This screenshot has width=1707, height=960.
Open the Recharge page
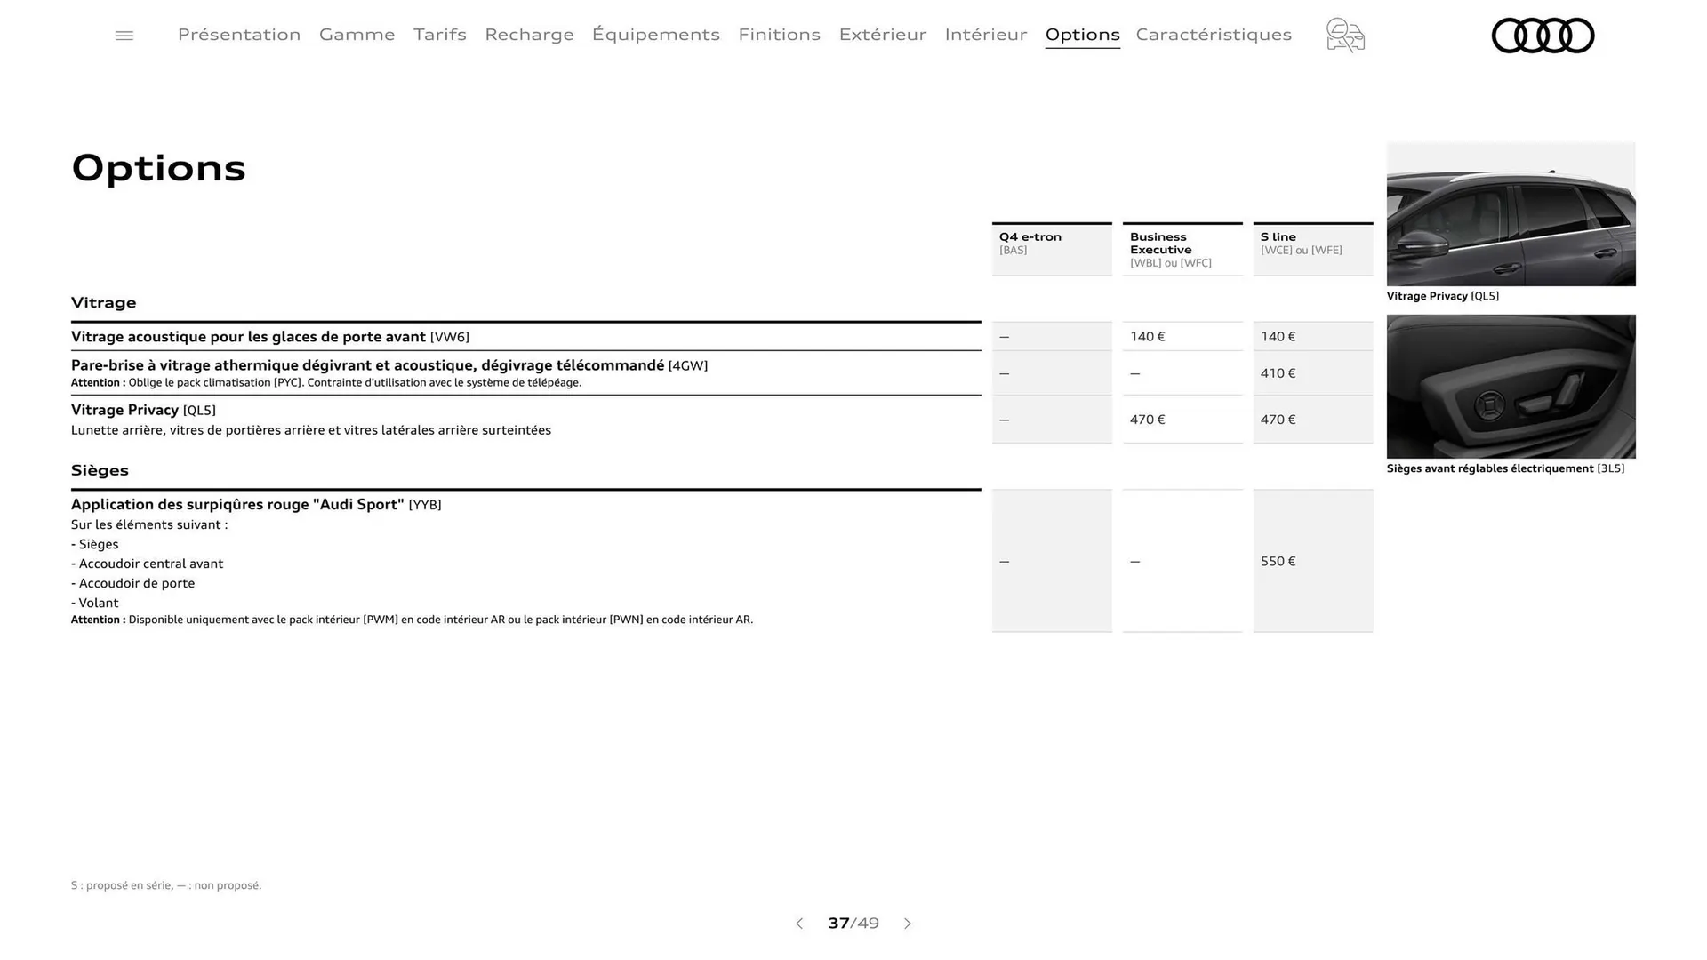tap(529, 35)
